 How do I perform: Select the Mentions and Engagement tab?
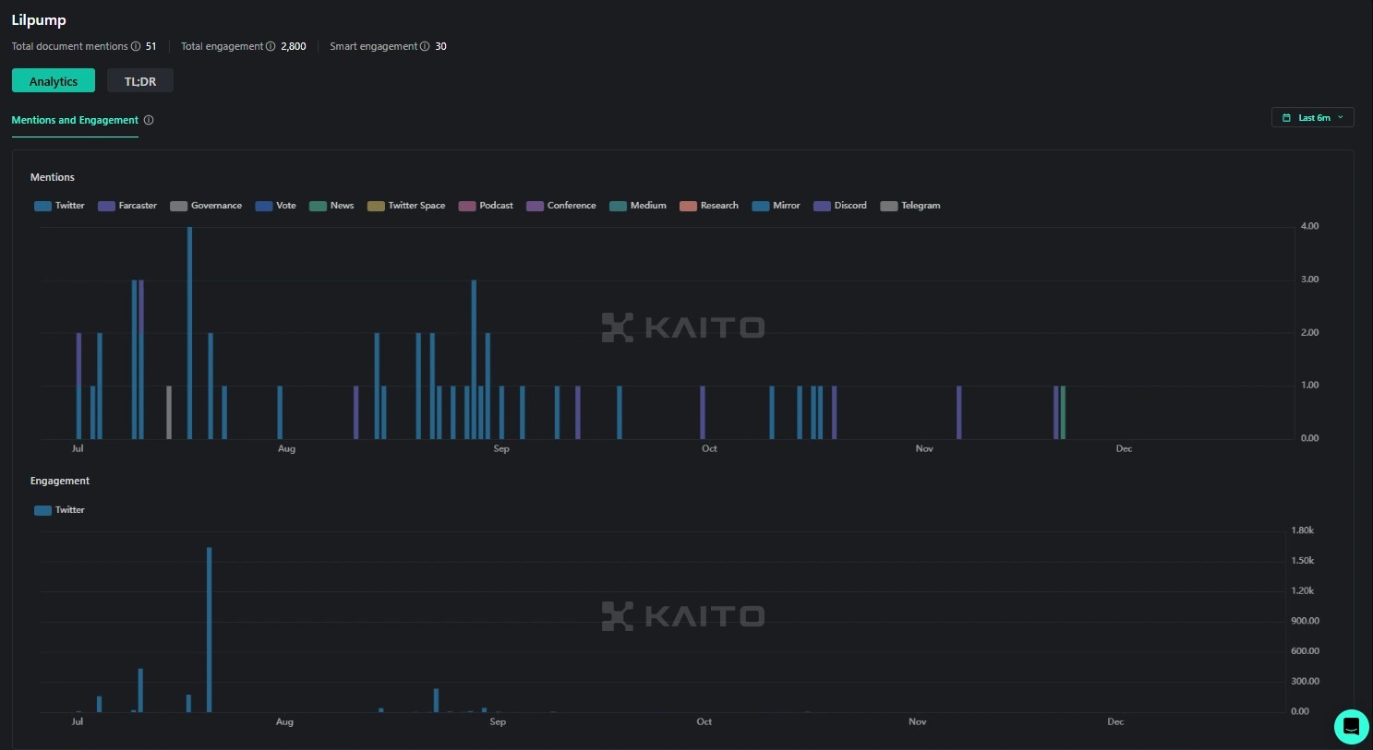[x=75, y=120]
